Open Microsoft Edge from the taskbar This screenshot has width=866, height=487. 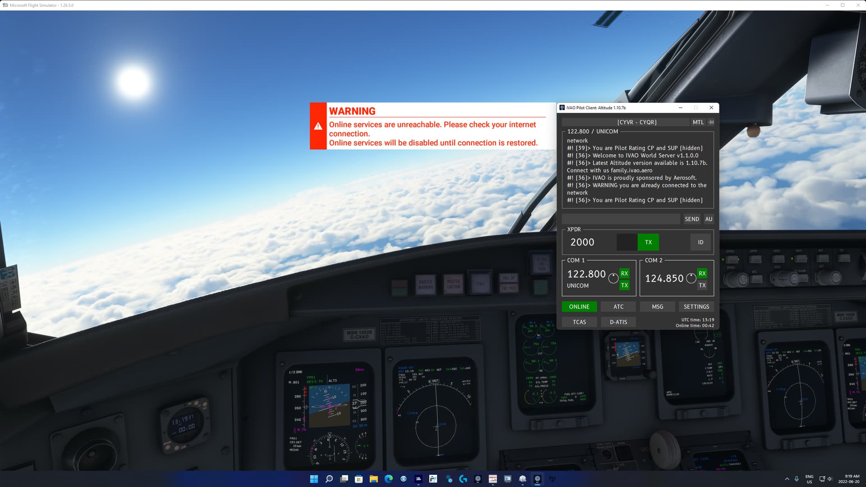(388, 479)
